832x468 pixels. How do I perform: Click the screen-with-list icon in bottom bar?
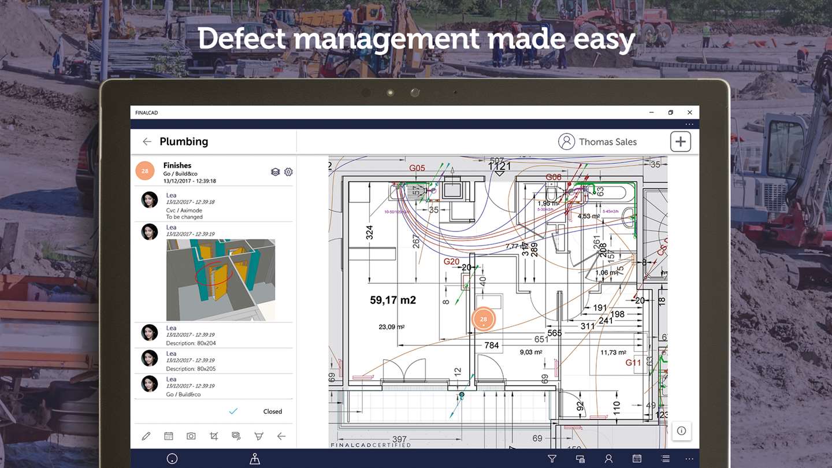[x=580, y=459]
